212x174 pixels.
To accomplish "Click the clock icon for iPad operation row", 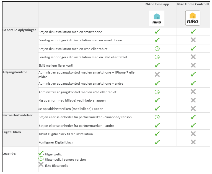I will 157,49.
